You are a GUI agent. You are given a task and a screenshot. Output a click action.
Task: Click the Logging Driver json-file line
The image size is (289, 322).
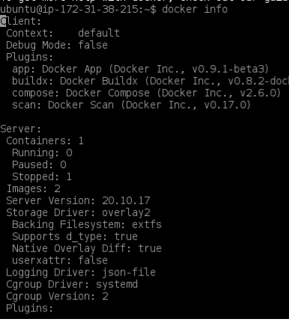81,273
